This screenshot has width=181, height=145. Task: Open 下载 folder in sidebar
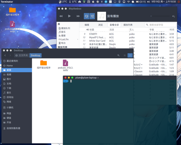[x=17, y=88]
